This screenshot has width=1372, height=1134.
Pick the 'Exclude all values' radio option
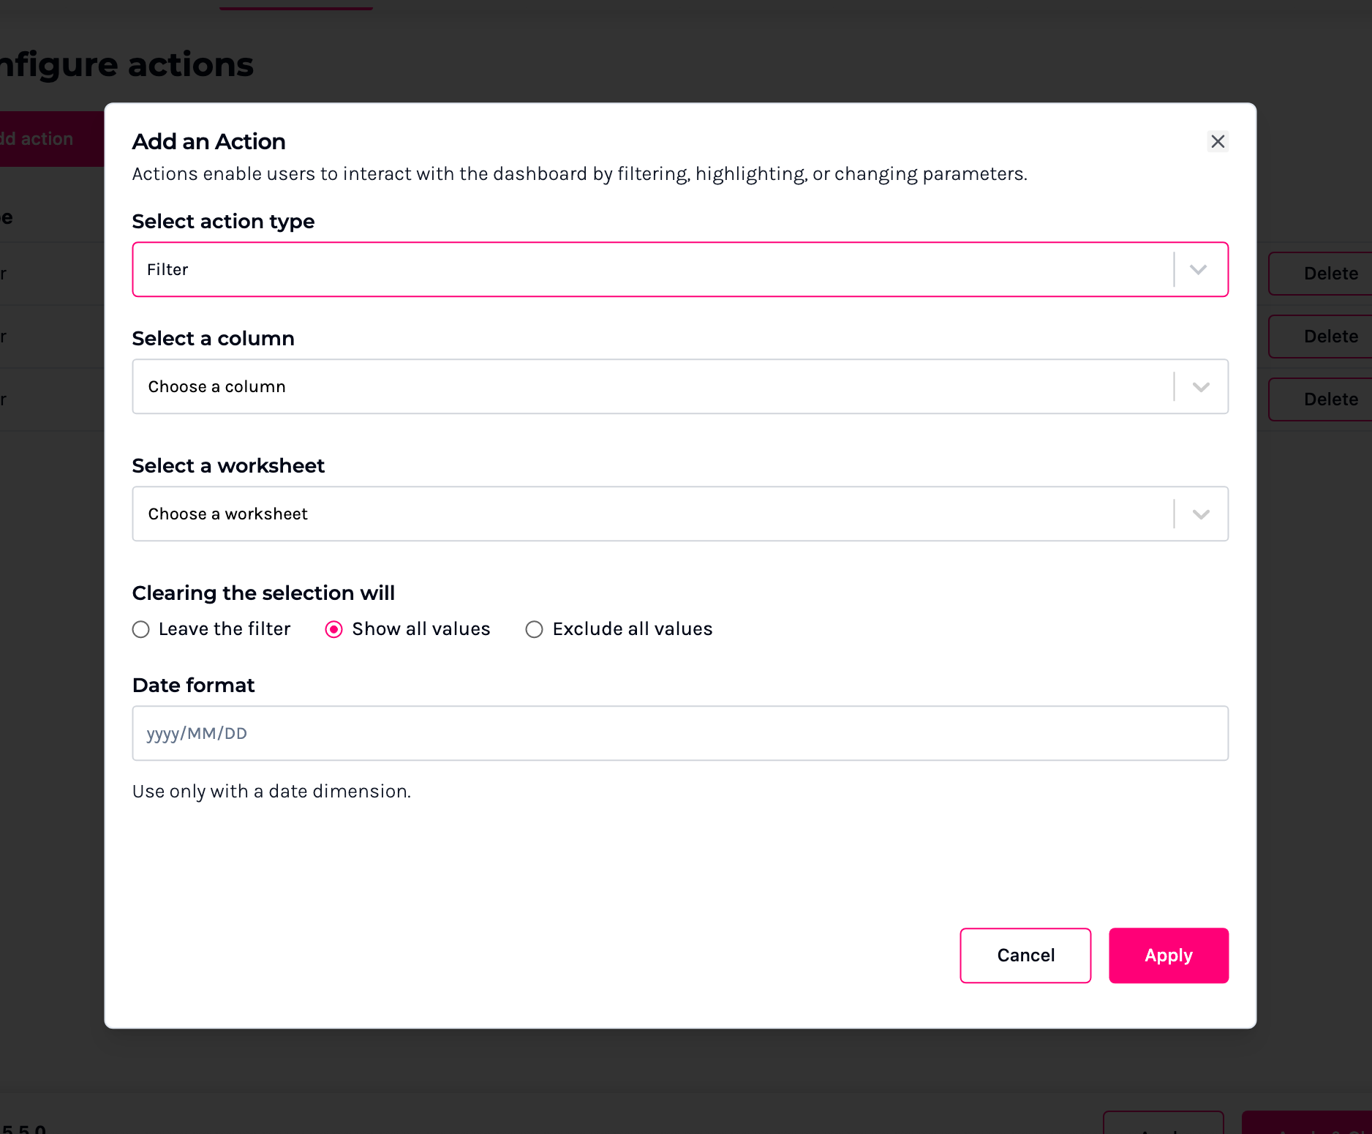[535, 630]
